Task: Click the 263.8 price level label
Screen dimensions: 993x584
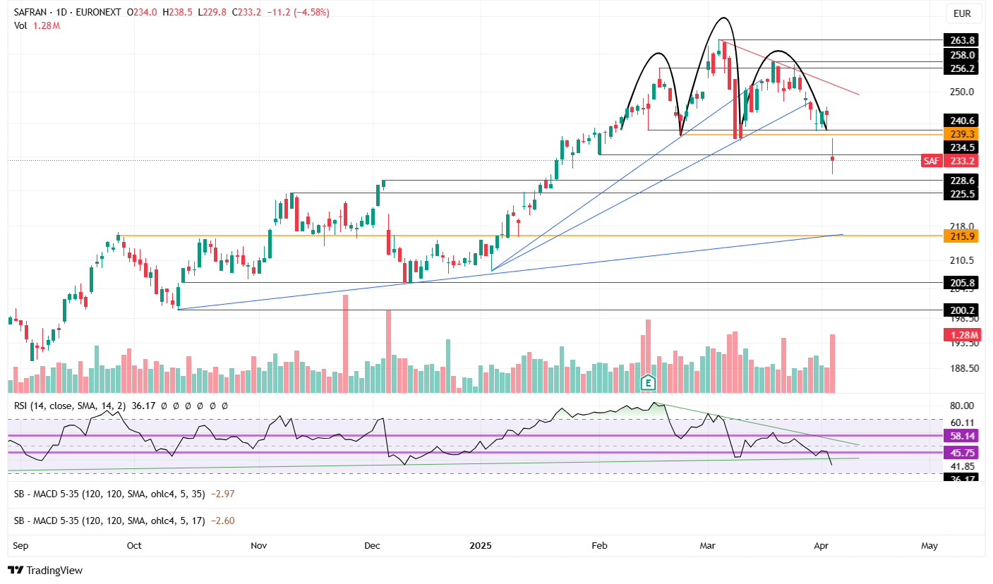Action: (963, 40)
